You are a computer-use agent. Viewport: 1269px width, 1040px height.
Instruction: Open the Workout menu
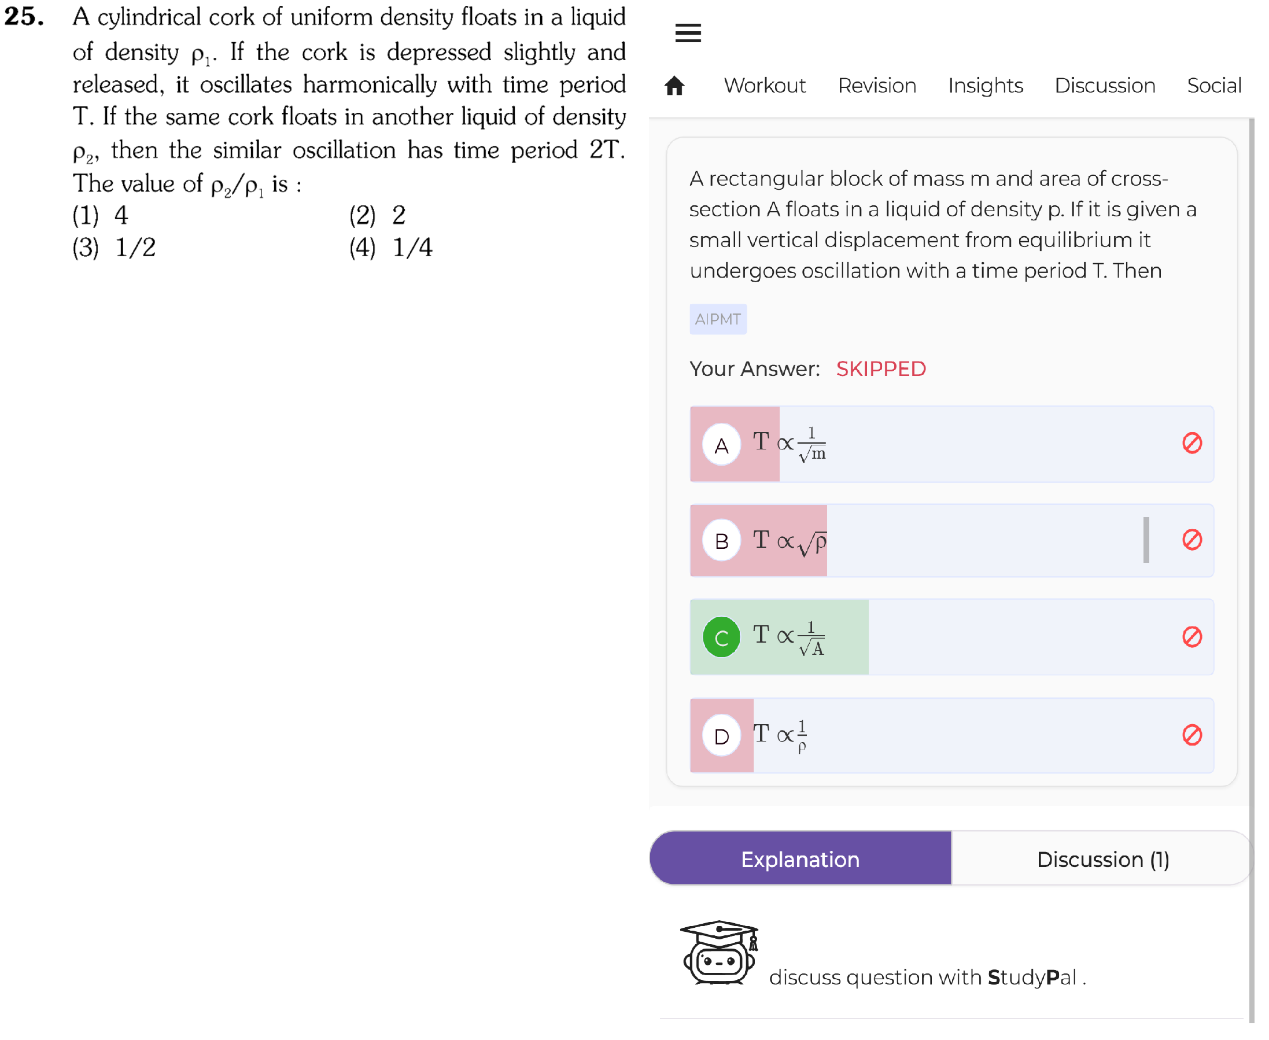765,86
